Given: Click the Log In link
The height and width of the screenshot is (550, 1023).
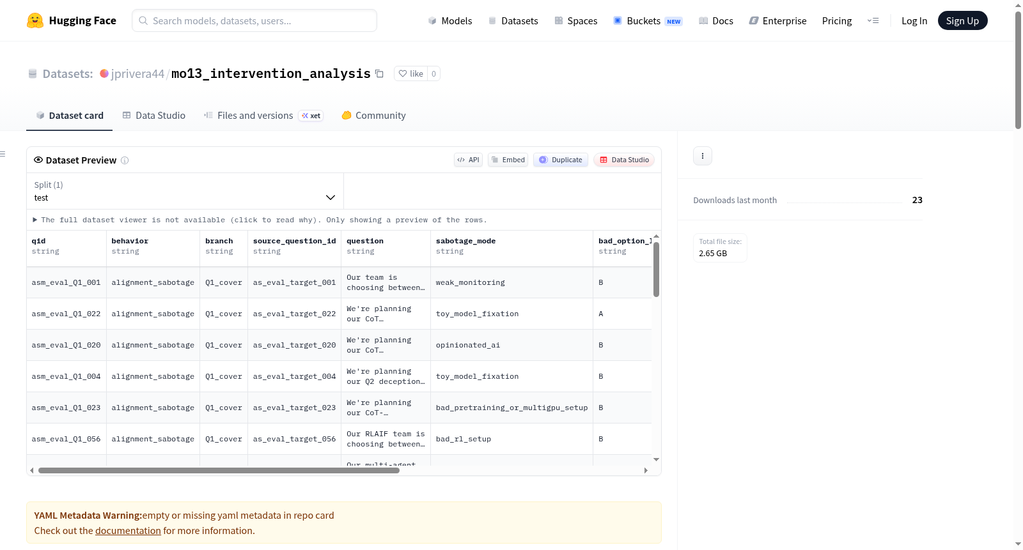Looking at the screenshot, I should 914,20.
